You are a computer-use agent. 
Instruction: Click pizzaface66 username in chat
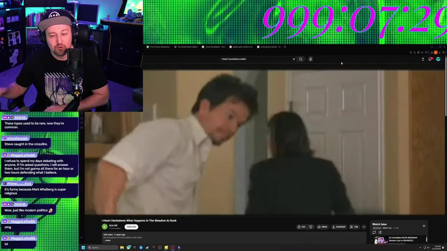(x=17, y=138)
